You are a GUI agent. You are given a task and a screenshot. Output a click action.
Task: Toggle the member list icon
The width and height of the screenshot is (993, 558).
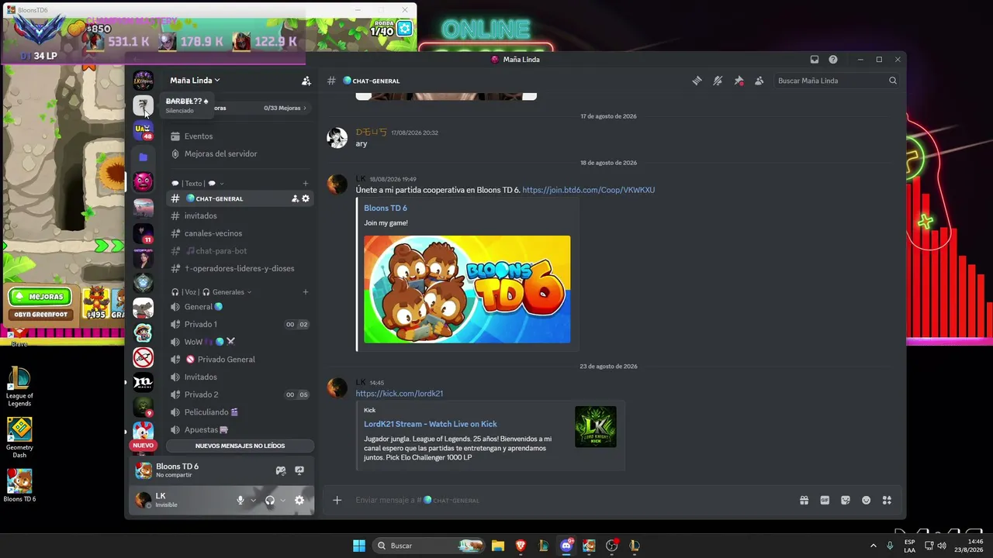coord(759,81)
